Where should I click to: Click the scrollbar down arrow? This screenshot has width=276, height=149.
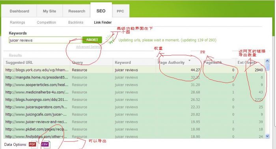(x=267, y=136)
